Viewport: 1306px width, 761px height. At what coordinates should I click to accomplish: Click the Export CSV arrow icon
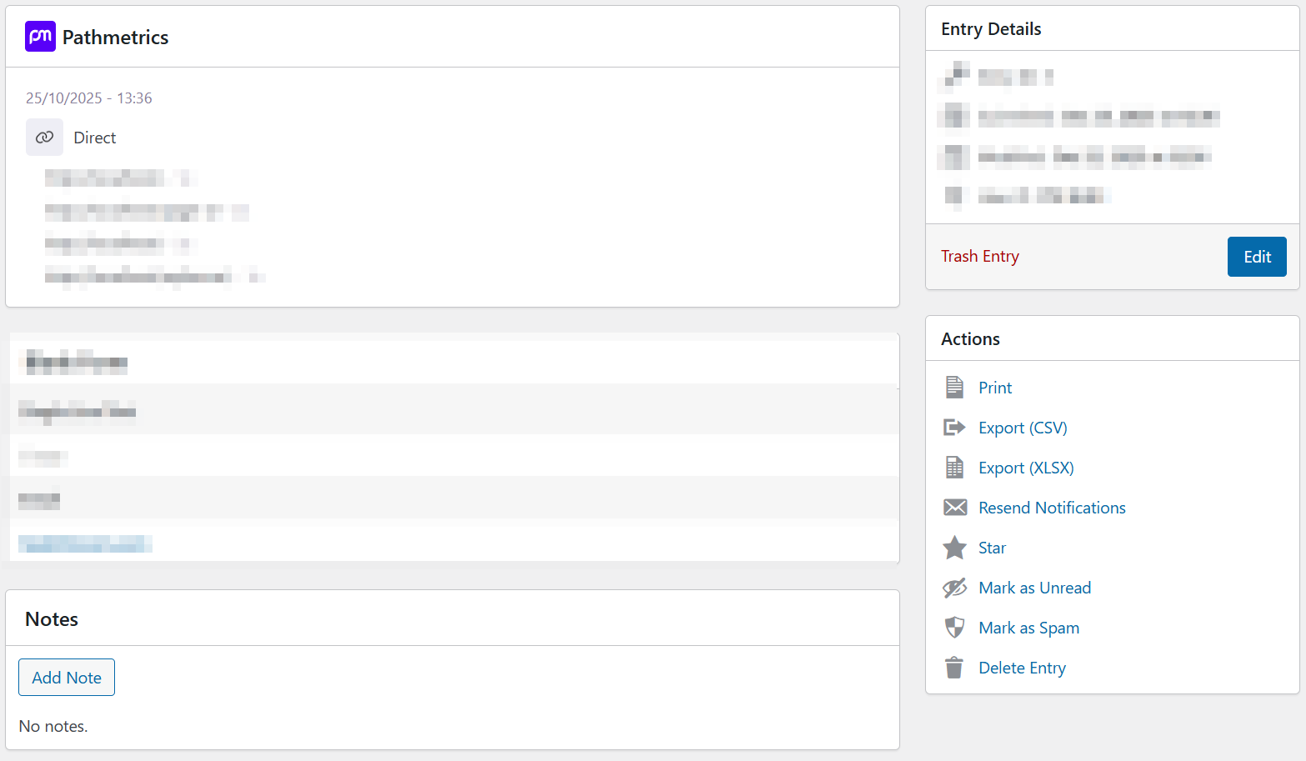pyautogui.click(x=954, y=428)
